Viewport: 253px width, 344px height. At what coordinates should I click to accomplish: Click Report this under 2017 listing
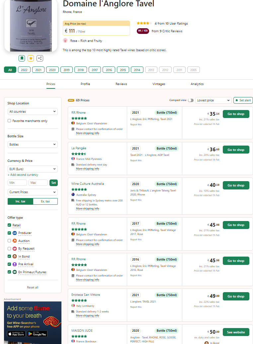pos(136,240)
